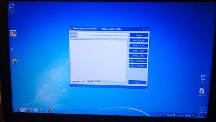Click the Feature Version:000A title text
The width and height of the screenshot is (216, 122).
pyautogui.click(x=111, y=29)
